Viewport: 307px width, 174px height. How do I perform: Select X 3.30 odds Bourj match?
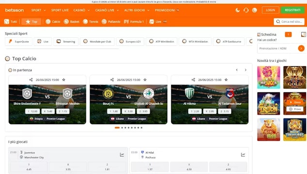click(x=129, y=111)
